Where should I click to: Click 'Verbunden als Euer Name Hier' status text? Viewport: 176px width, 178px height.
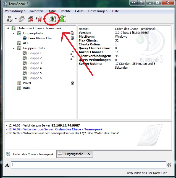pyautogui.click(x=147, y=173)
